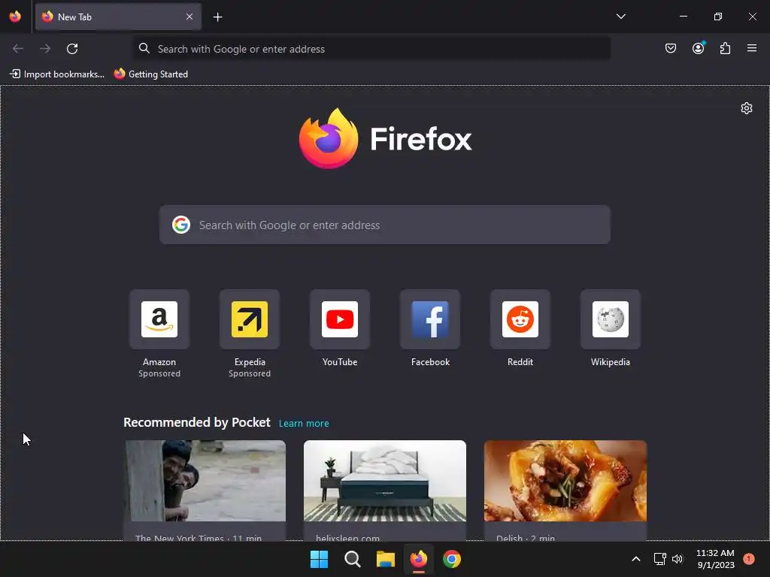The width and height of the screenshot is (770, 577).
Task: Open Windows taskbar search
Action: pos(352,559)
